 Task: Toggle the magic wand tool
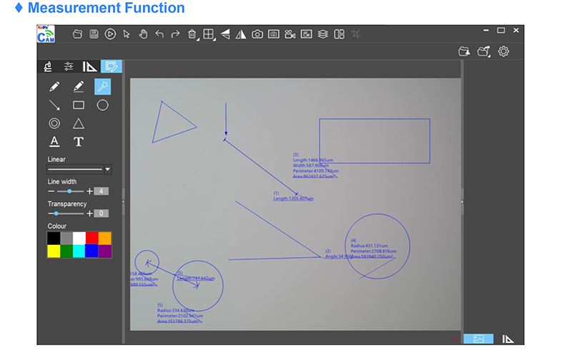102,87
